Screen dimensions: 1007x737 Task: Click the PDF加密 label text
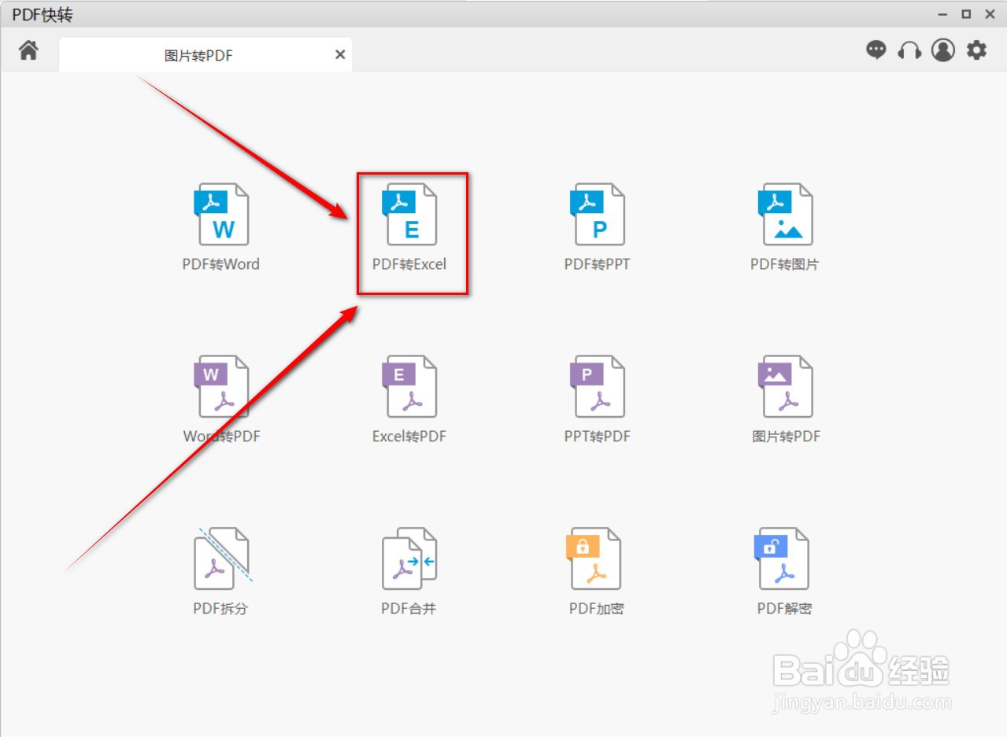point(597,608)
